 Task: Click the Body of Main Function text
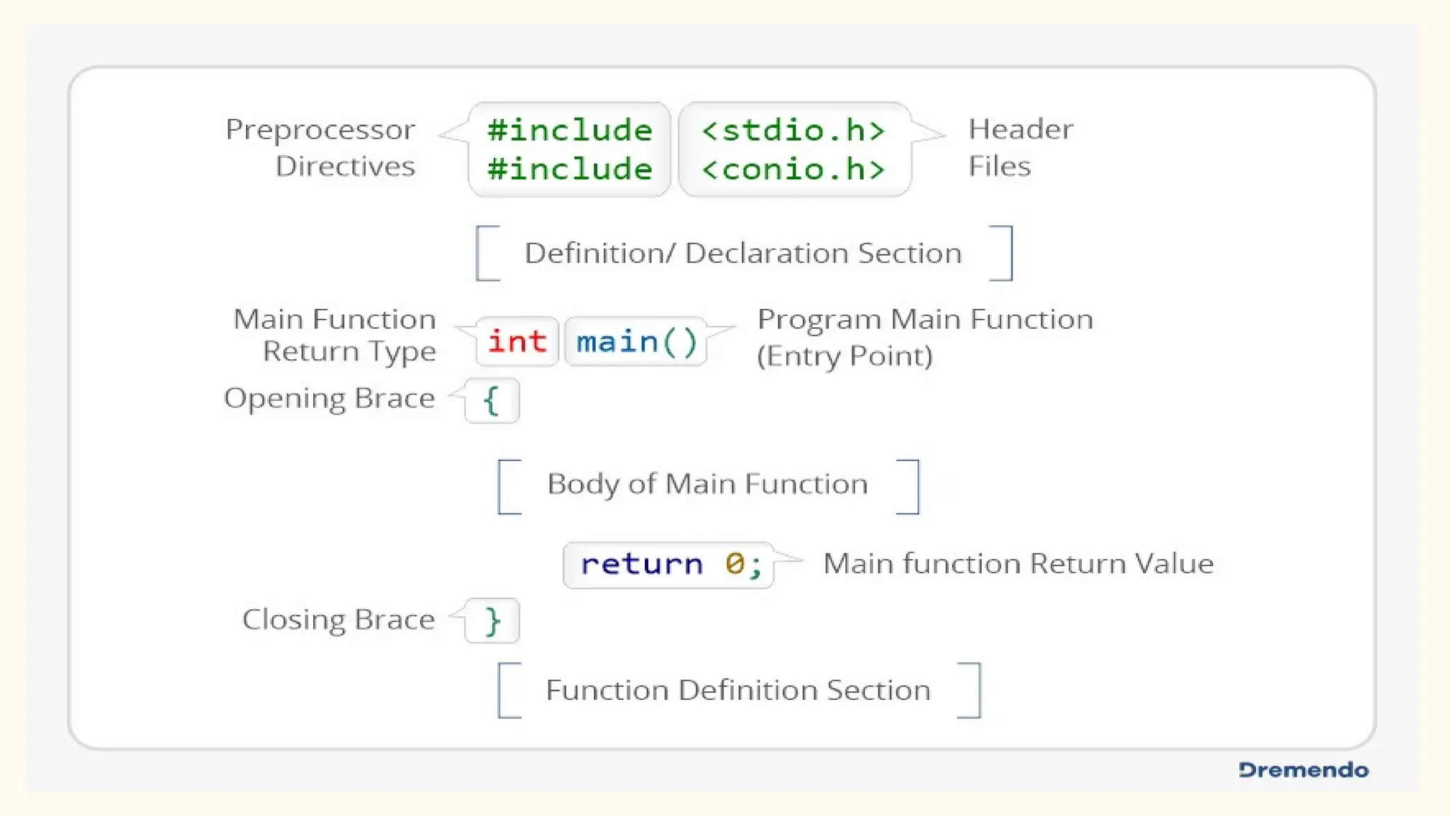[x=707, y=484]
